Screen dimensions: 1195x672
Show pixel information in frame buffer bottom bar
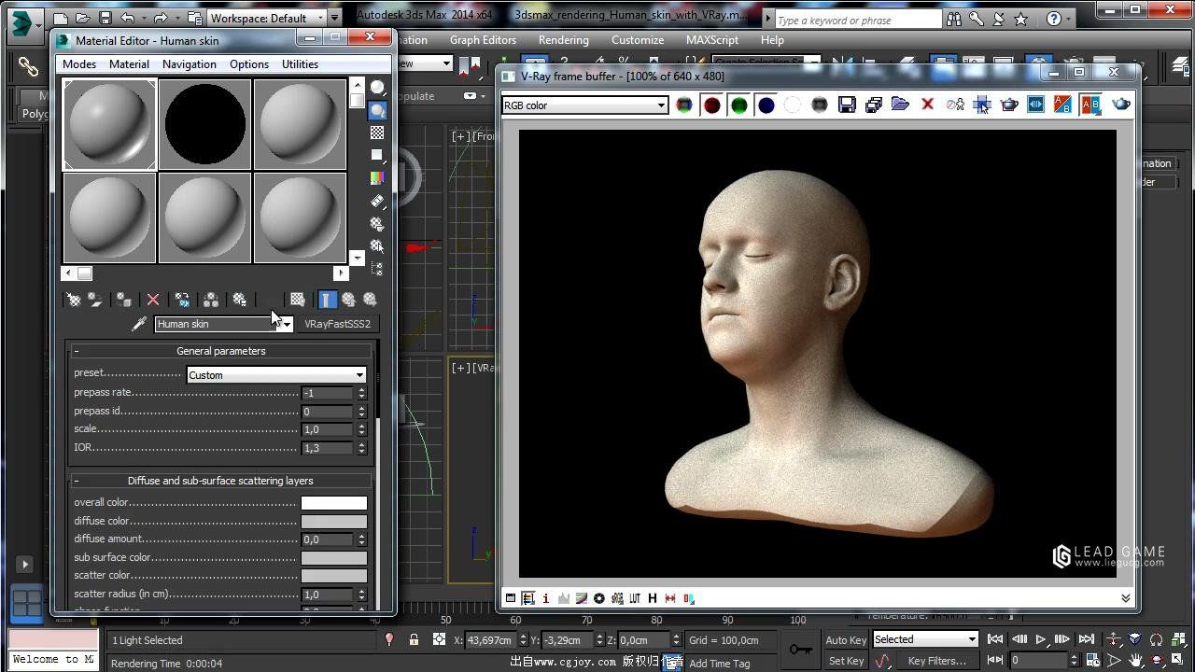(x=546, y=598)
